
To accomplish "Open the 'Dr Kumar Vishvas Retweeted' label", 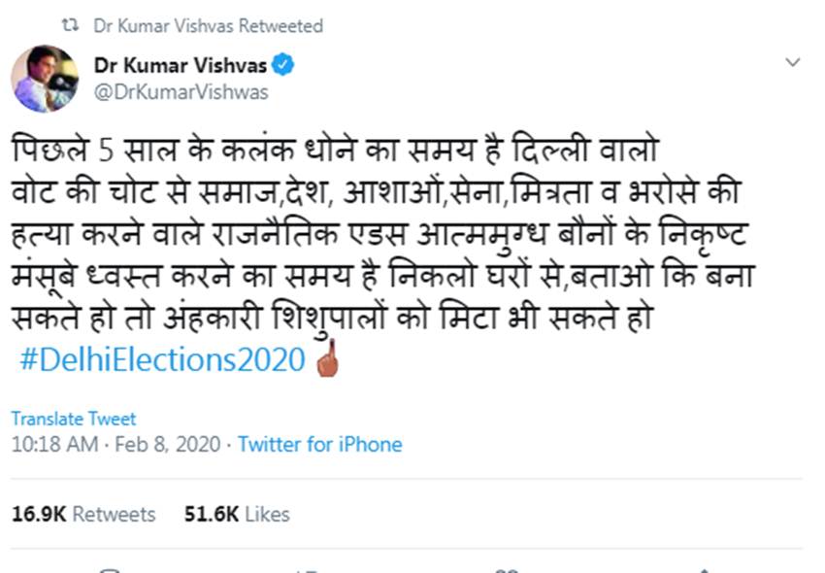I will (208, 25).
